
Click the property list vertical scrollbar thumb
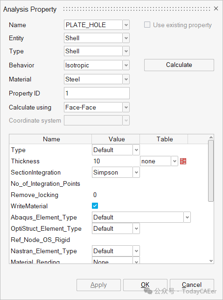click(211, 171)
